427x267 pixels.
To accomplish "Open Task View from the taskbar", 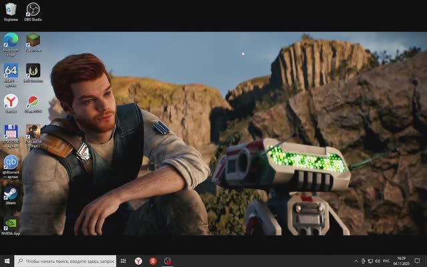I will point(123,261).
